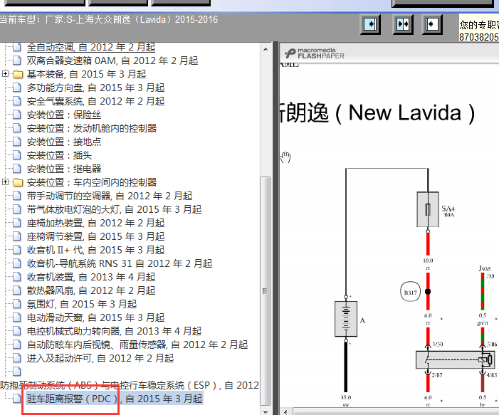Open 全自动空调, 自 2012 年 2 月起

pos(90,47)
